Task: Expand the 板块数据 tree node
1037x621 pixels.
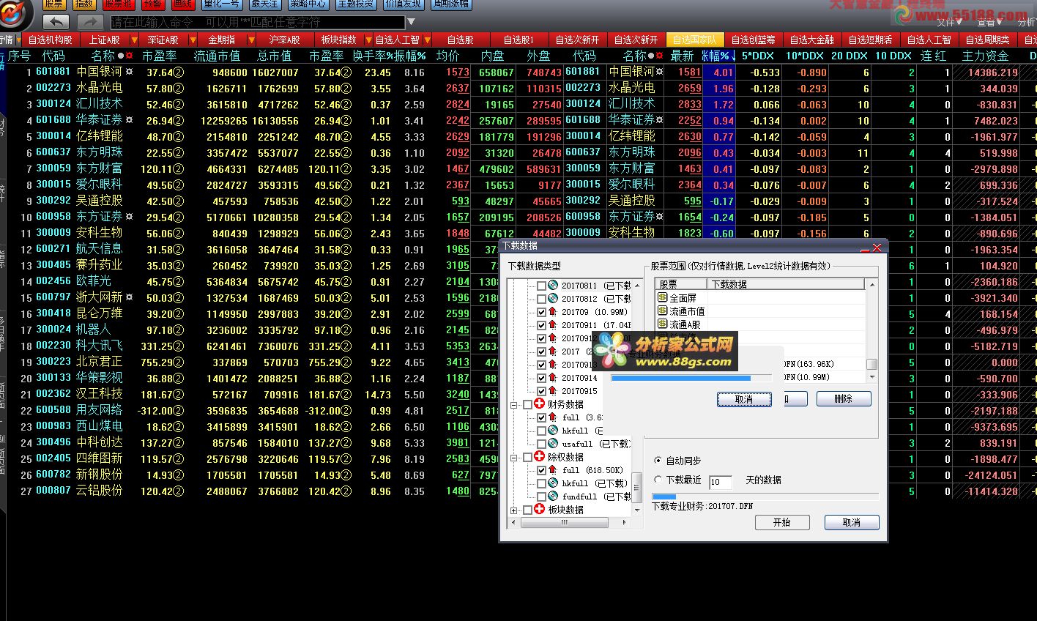Action: (515, 510)
